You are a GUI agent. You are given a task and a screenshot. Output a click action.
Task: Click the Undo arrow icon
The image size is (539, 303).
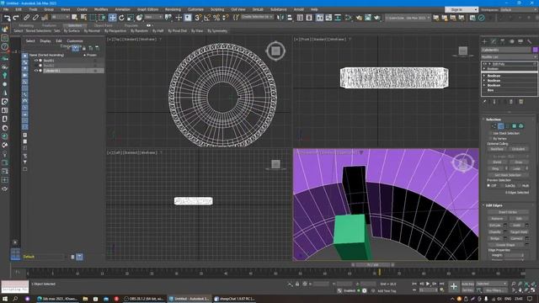click(7, 18)
